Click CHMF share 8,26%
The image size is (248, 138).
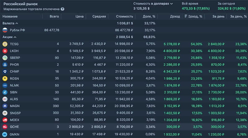150,72
